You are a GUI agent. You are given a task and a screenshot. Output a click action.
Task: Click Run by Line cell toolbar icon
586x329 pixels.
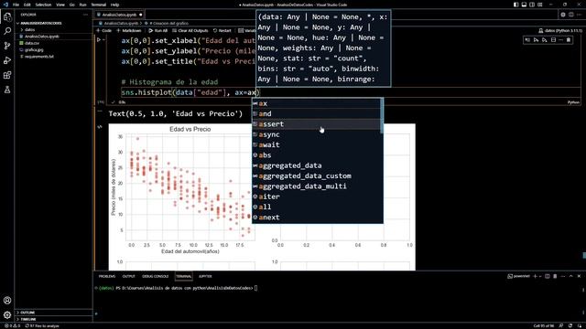coord(527,40)
